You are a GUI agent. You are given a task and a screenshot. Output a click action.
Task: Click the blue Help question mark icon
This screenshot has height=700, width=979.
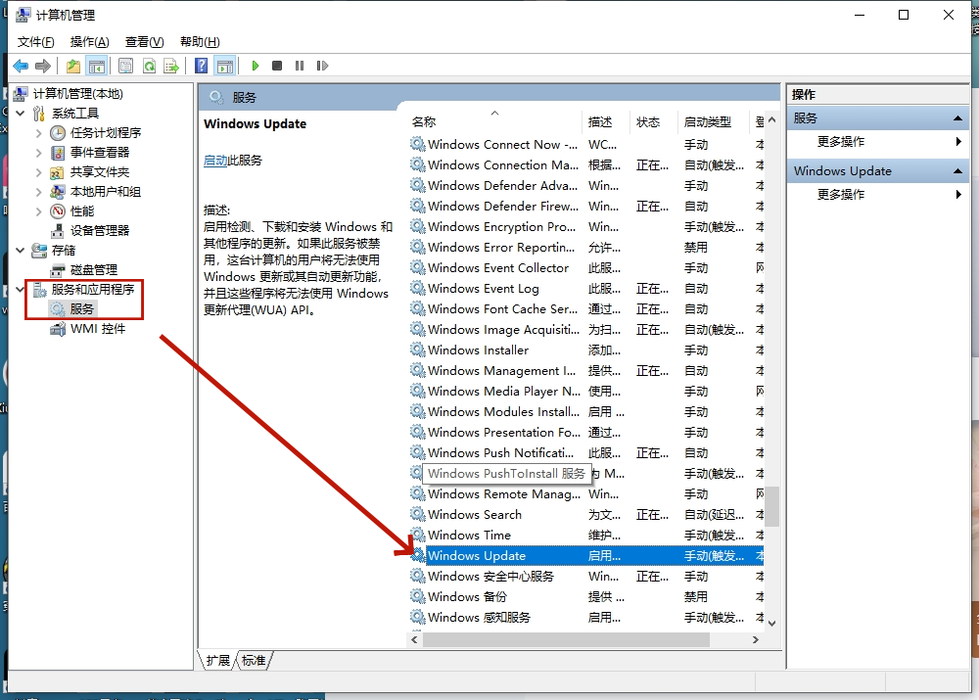201,66
